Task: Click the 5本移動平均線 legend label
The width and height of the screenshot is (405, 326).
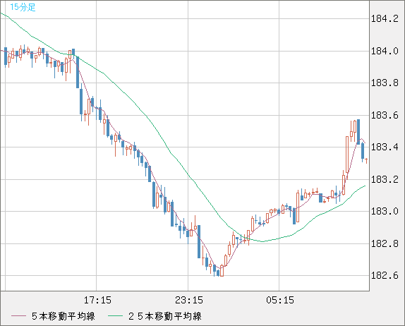Action: tap(64, 316)
